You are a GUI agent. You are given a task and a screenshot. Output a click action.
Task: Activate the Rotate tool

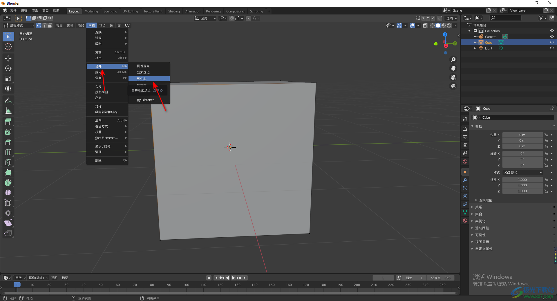(8, 69)
